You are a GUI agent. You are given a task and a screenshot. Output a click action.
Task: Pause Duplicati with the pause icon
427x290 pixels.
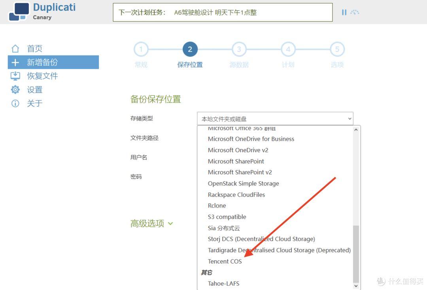point(344,12)
